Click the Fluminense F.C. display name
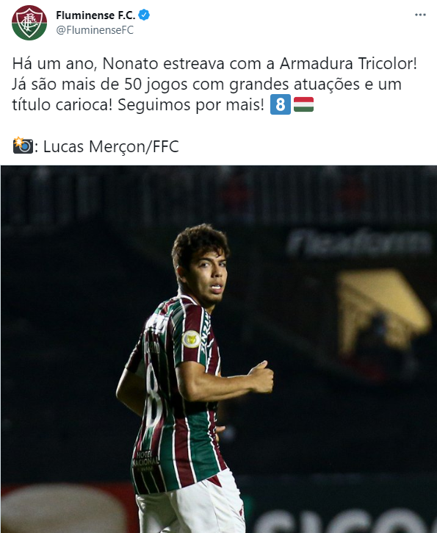The image size is (437, 533). [x=95, y=15]
